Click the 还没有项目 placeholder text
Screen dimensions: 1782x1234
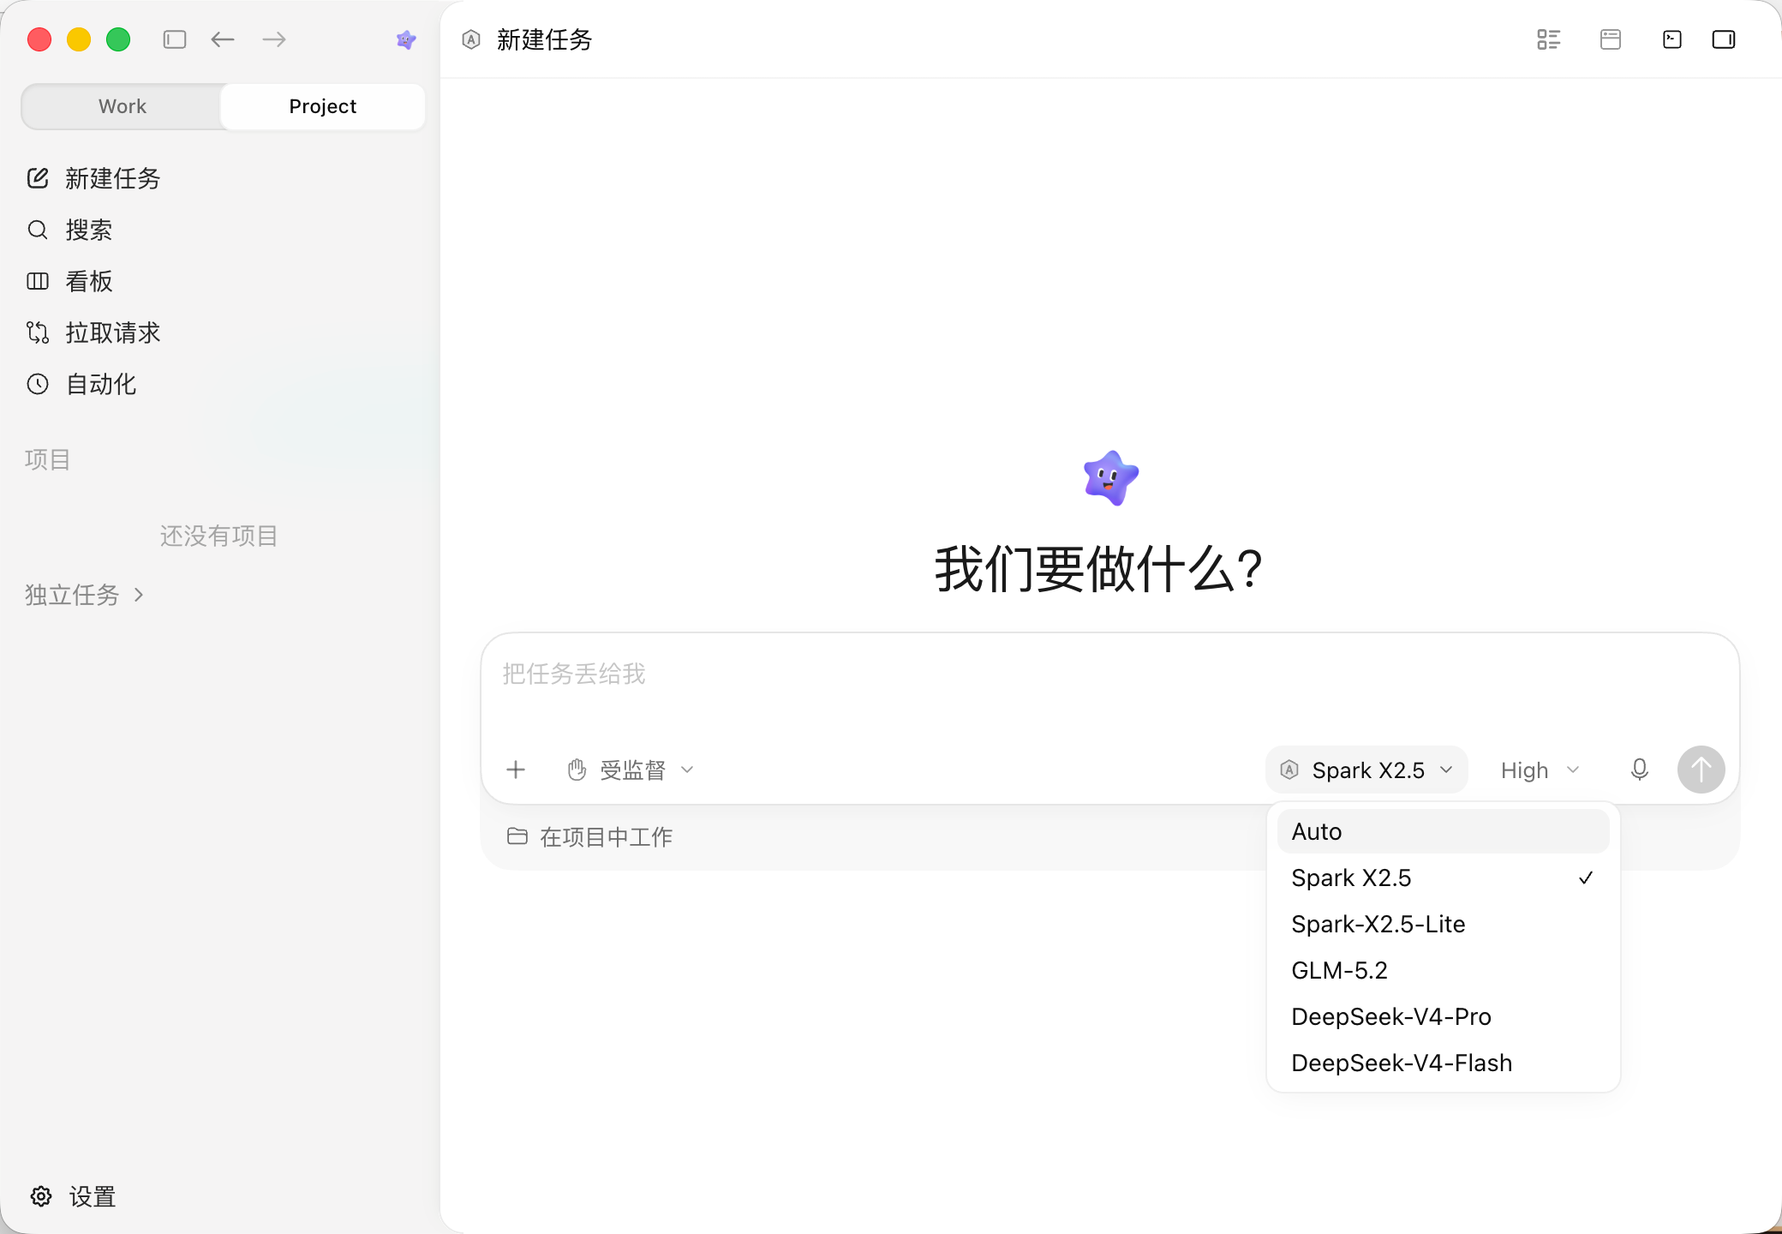tap(219, 536)
